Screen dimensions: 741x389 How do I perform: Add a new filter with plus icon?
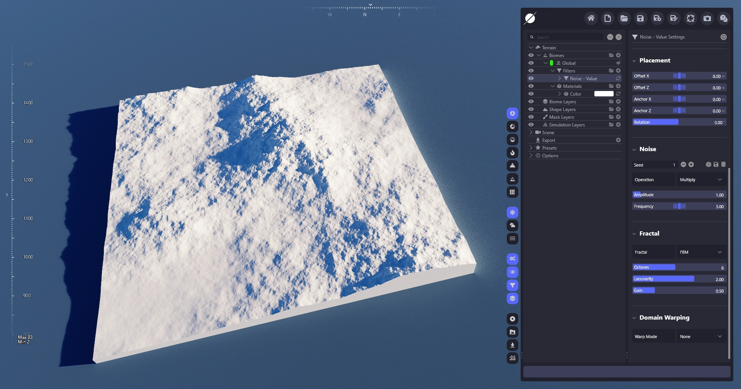click(x=618, y=71)
